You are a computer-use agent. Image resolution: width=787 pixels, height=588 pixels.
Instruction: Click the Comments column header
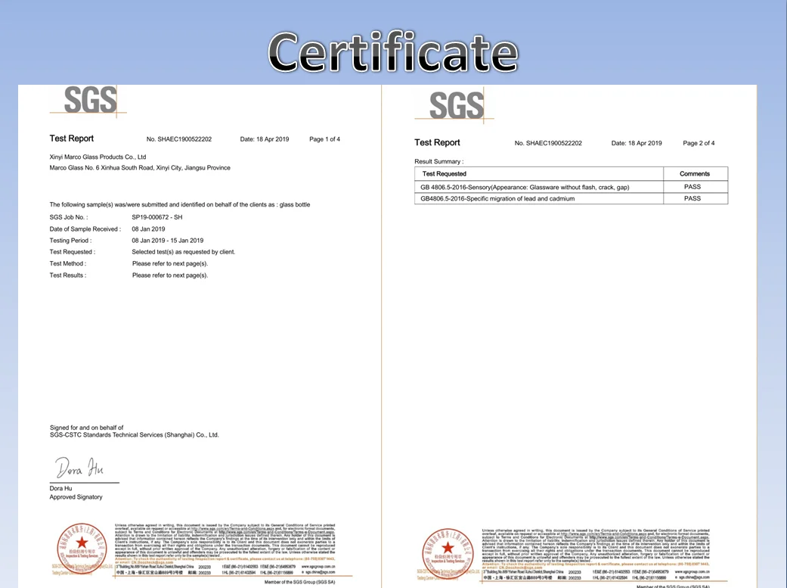click(x=694, y=173)
